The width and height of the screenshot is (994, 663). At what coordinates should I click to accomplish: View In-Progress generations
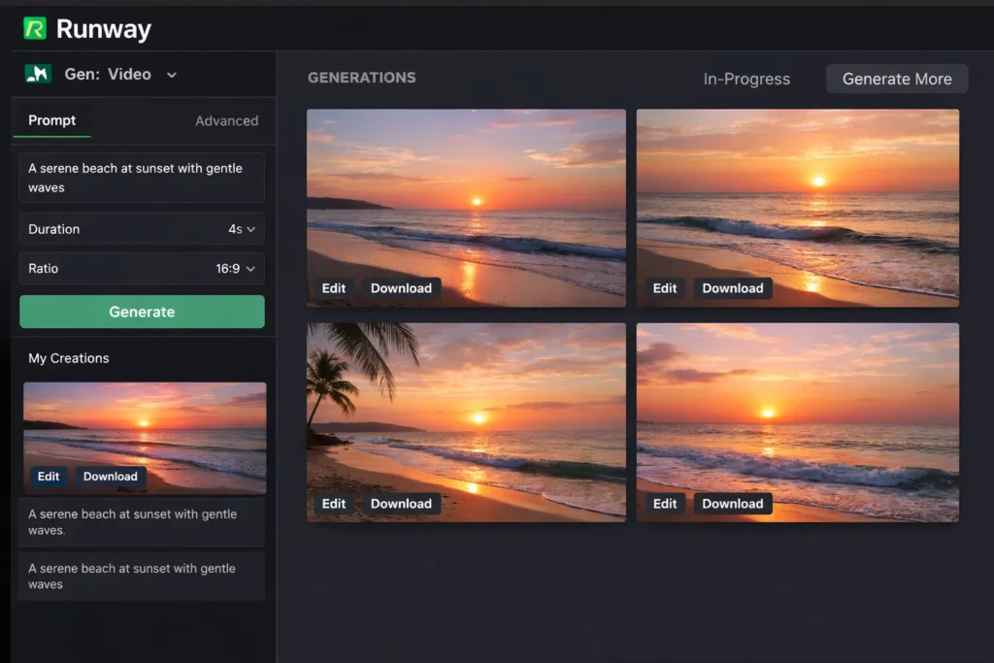pos(746,79)
